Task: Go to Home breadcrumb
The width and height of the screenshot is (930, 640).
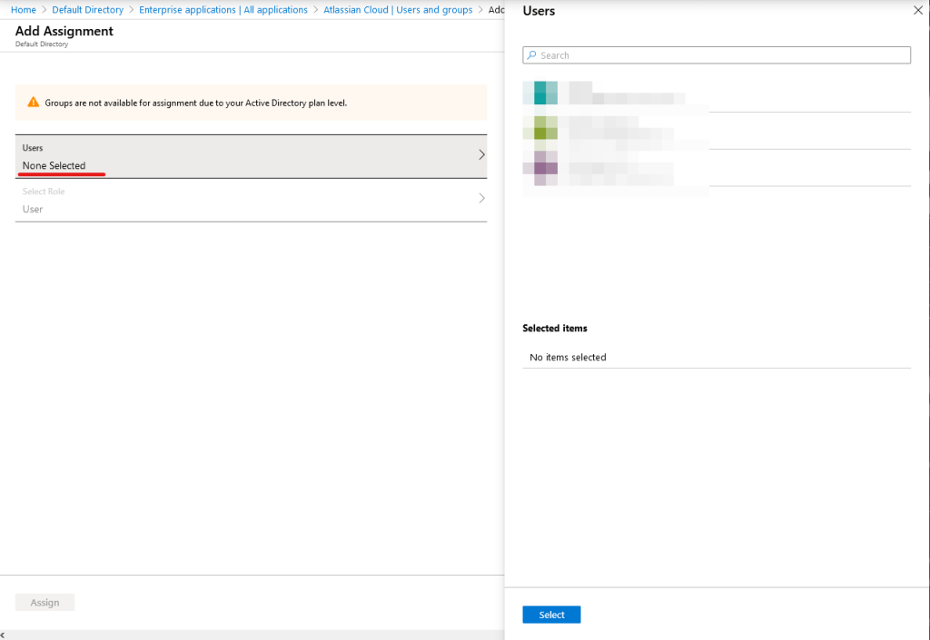Action: tap(24, 10)
